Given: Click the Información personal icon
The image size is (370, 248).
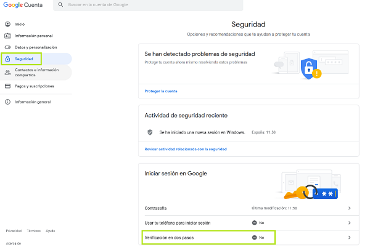Looking at the screenshot, I should [x=7, y=36].
